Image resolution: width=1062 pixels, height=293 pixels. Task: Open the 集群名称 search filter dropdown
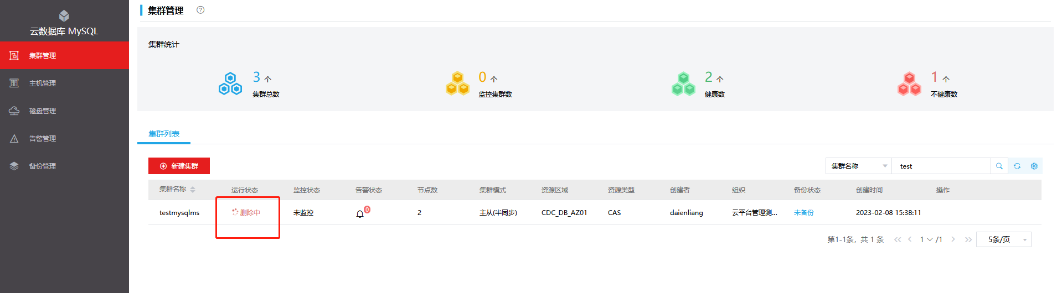pos(858,166)
